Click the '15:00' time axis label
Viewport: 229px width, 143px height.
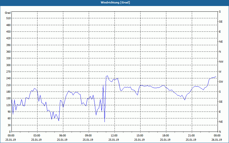(x=140, y=136)
